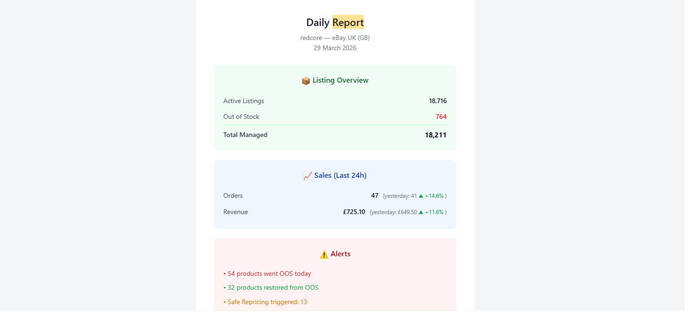Click the +14.6% orders change
This screenshot has width=691, height=312.
[x=434, y=196]
